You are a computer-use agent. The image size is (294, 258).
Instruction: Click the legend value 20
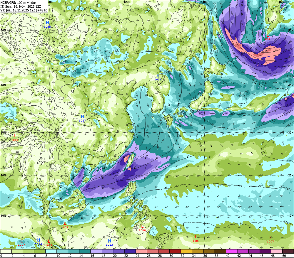(115, 256)
